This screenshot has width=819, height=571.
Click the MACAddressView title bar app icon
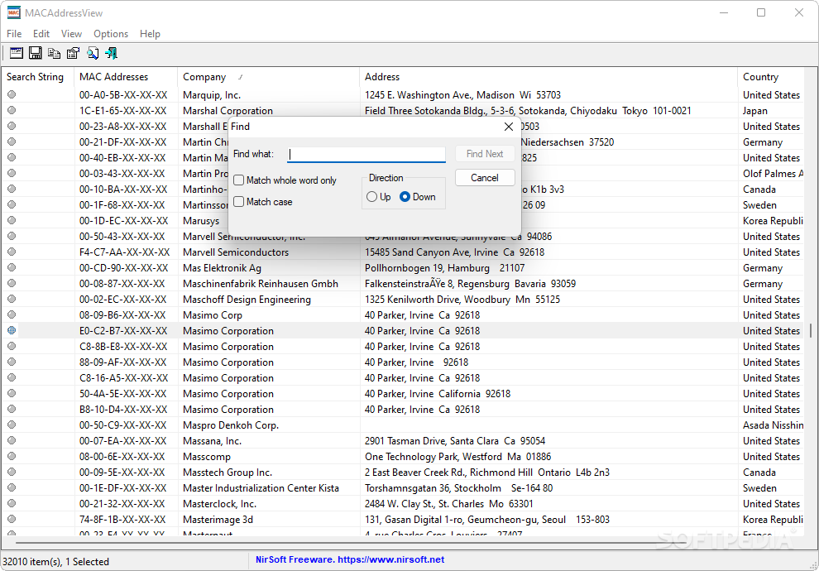coord(13,12)
